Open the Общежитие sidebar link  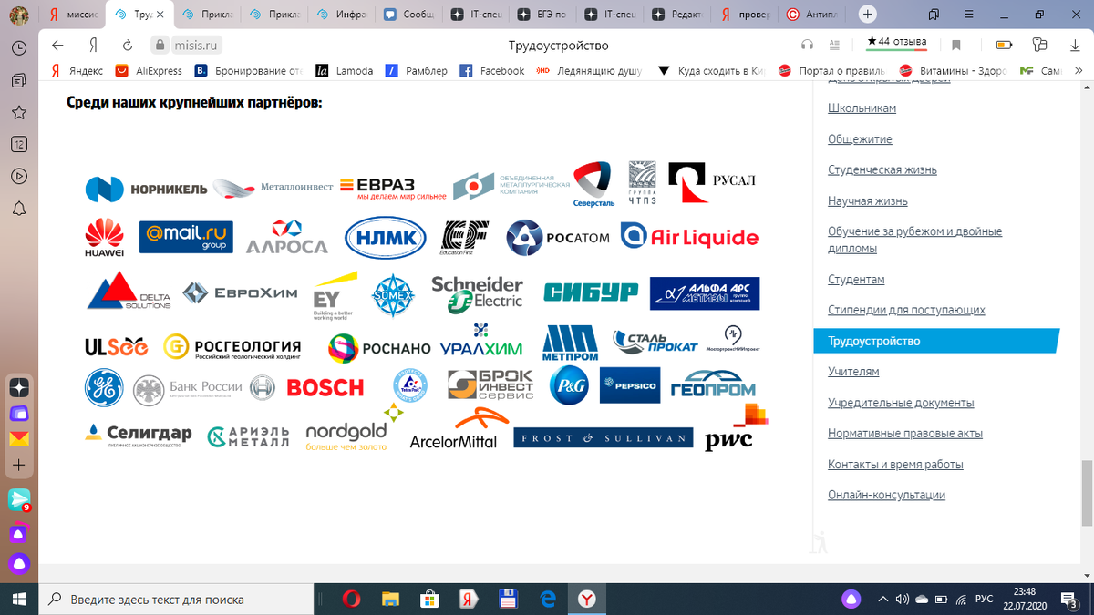click(x=860, y=139)
